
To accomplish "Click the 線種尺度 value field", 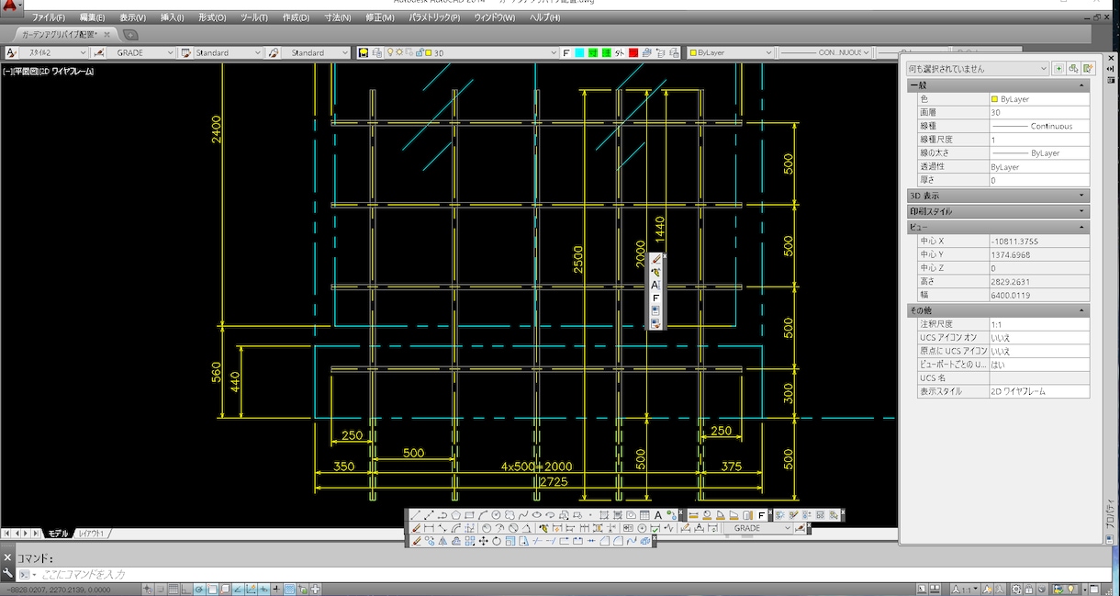I will 1039,140.
